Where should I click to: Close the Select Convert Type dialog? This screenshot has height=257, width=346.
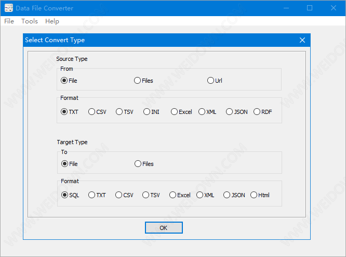(302, 40)
